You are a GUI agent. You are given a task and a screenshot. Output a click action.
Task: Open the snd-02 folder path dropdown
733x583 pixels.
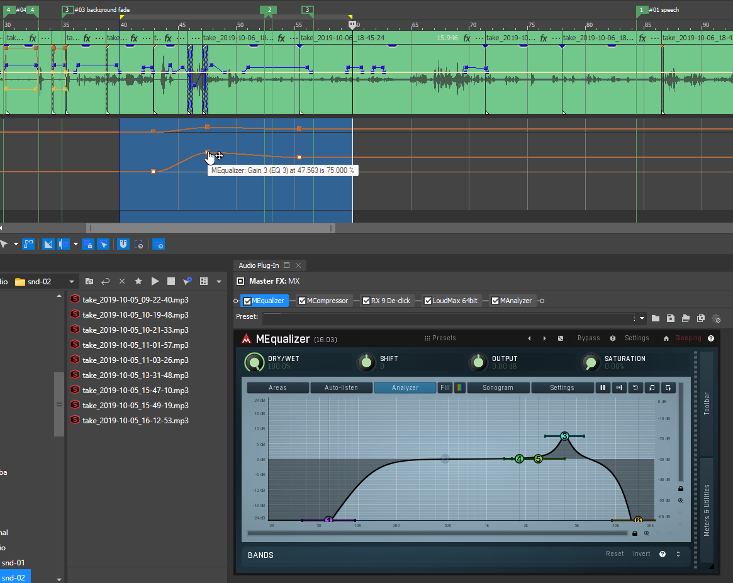click(72, 282)
